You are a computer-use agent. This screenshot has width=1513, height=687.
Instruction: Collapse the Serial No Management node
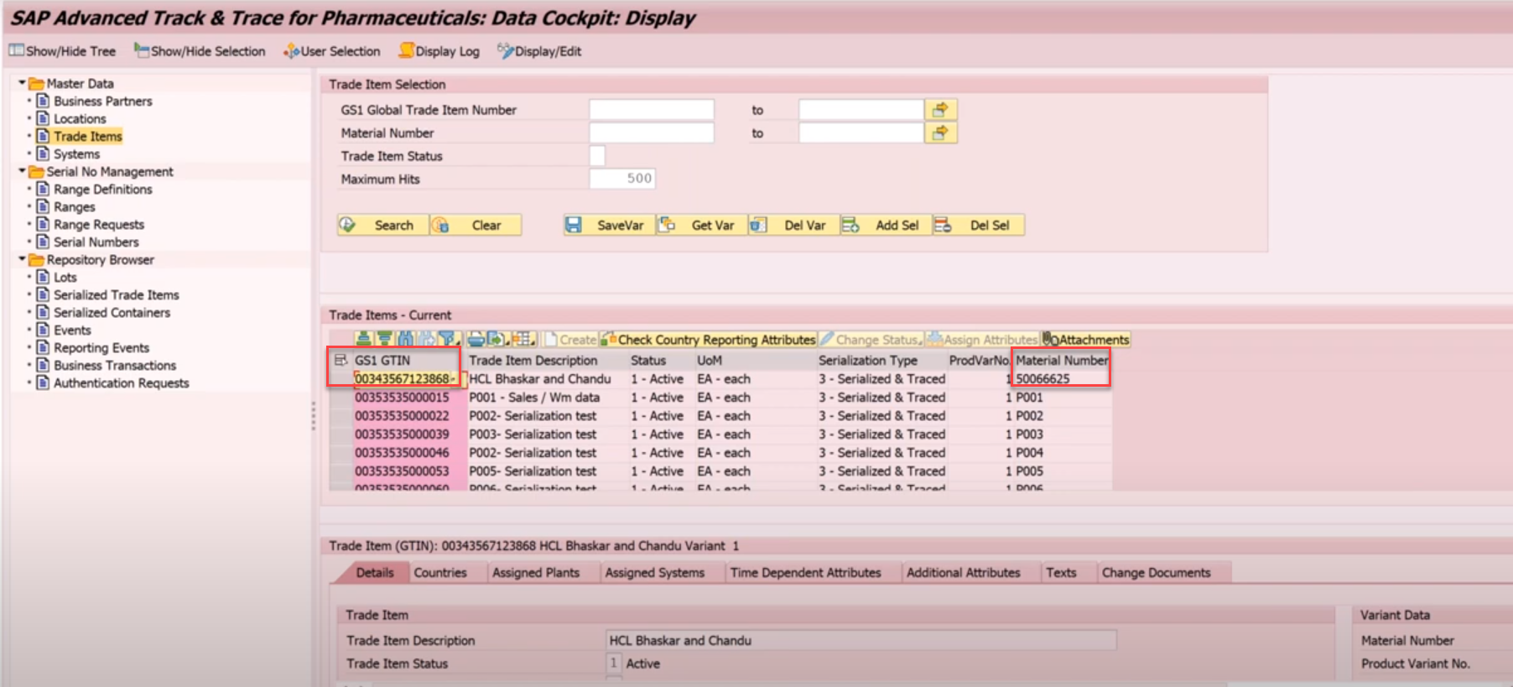(x=22, y=170)
